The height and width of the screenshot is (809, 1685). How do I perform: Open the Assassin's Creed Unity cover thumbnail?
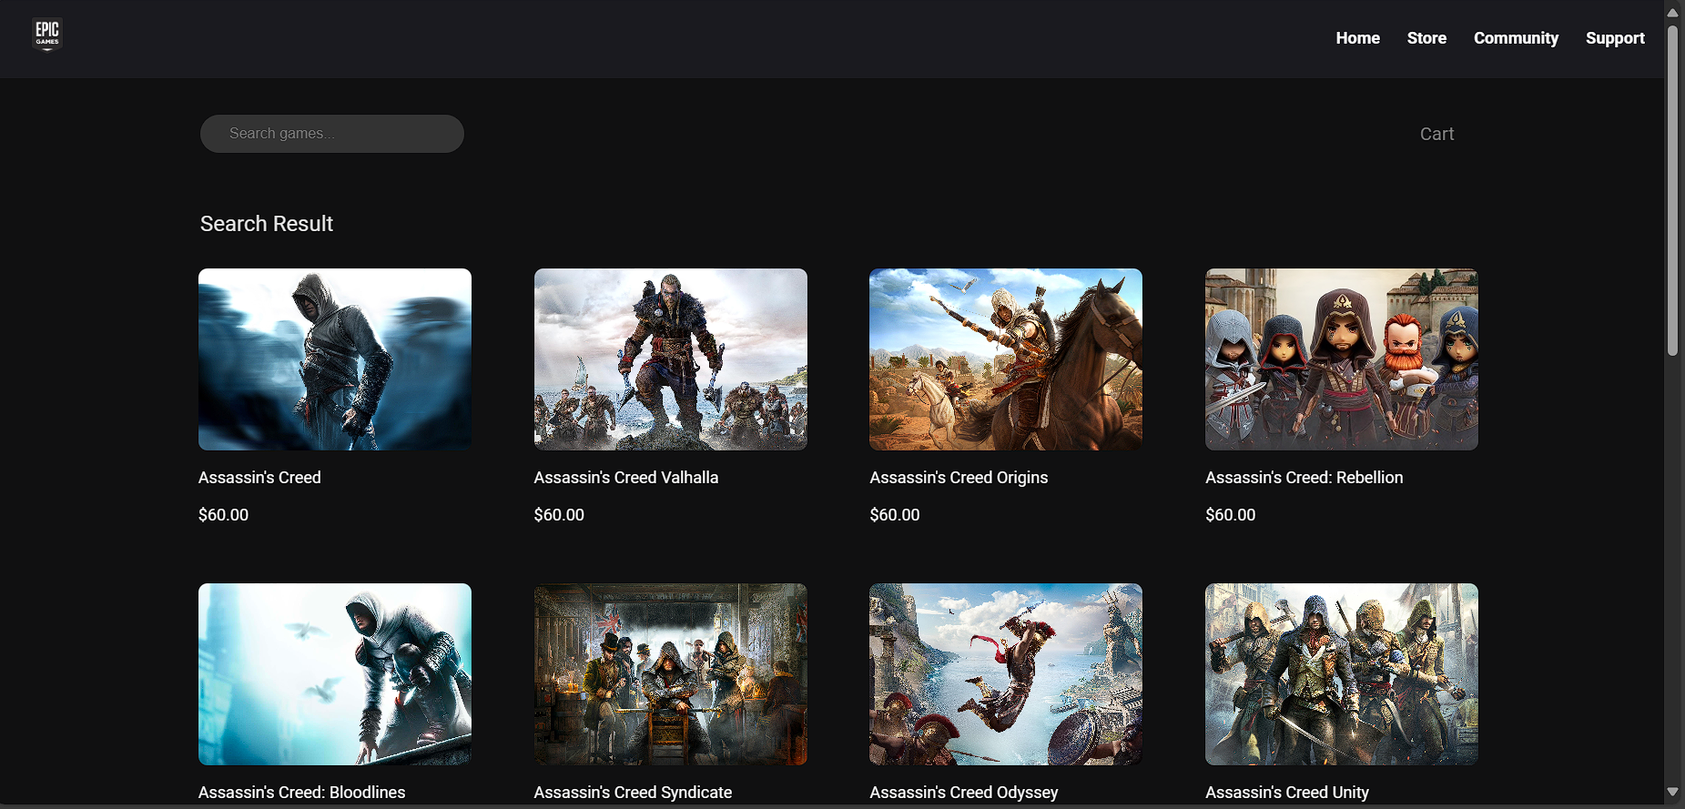[1342, 674]
